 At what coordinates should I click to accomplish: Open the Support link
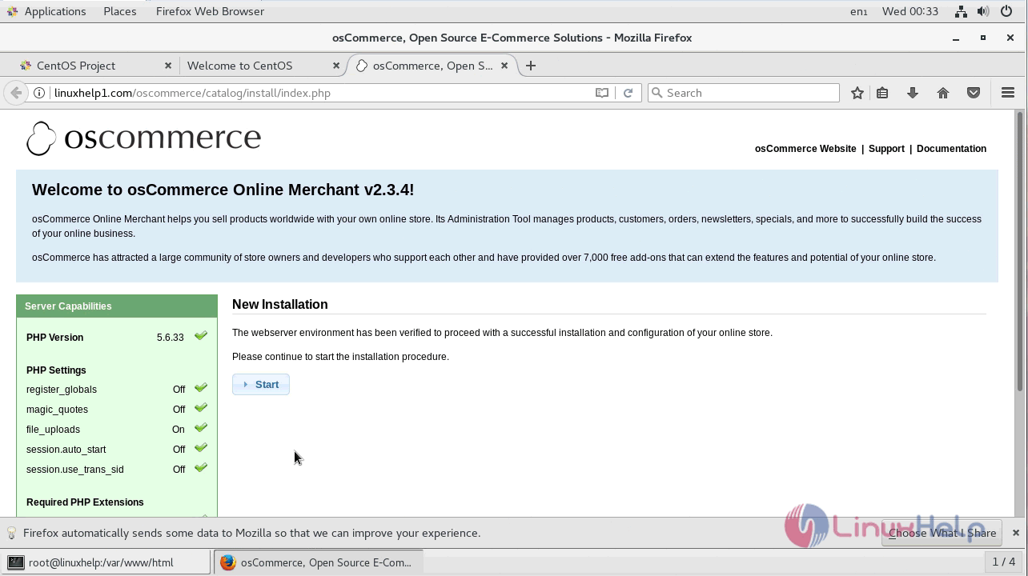(886, 149)
